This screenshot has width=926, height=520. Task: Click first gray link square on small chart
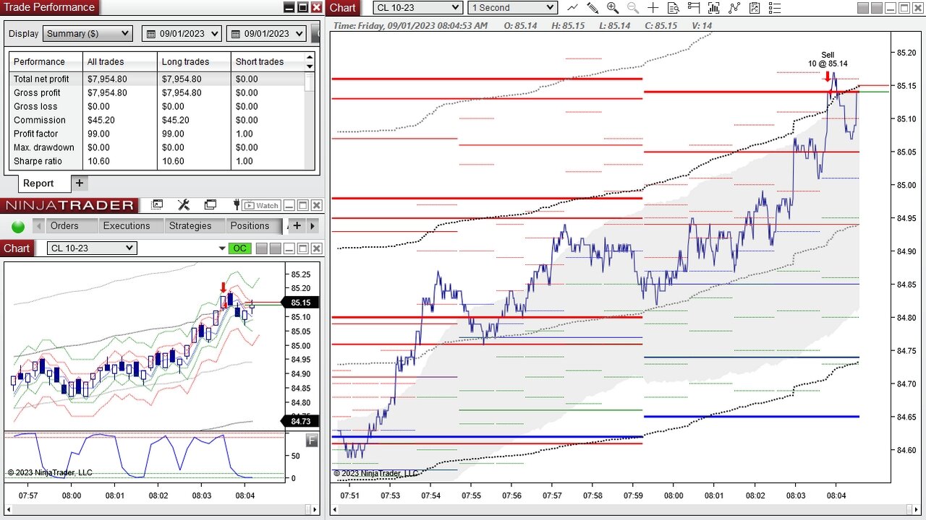[262, 248]
